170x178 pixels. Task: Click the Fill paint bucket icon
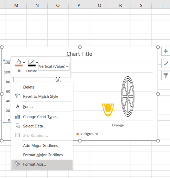(19, 62)
